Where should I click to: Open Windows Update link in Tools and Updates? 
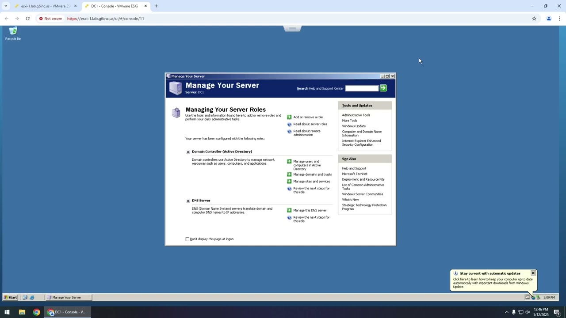[354, 126]
